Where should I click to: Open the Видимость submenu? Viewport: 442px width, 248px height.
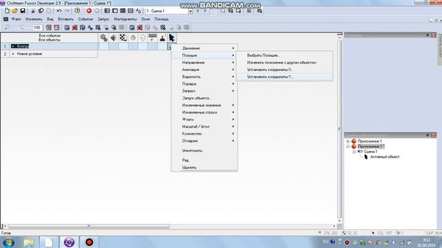coord(204,76)
